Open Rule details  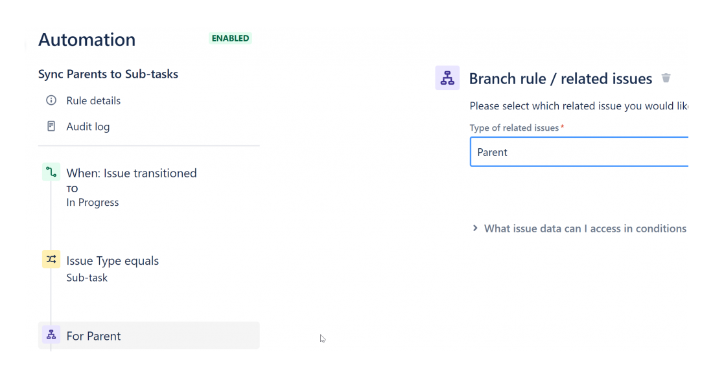(x=93, y=100)
